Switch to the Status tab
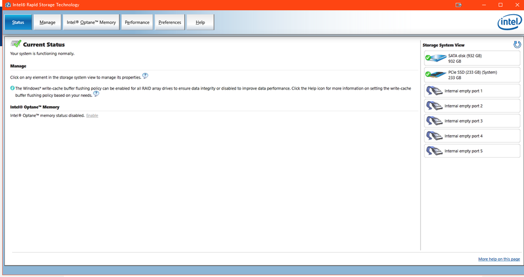524x277 pixels. 18,23
